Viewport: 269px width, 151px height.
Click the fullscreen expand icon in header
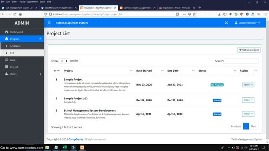226,23
